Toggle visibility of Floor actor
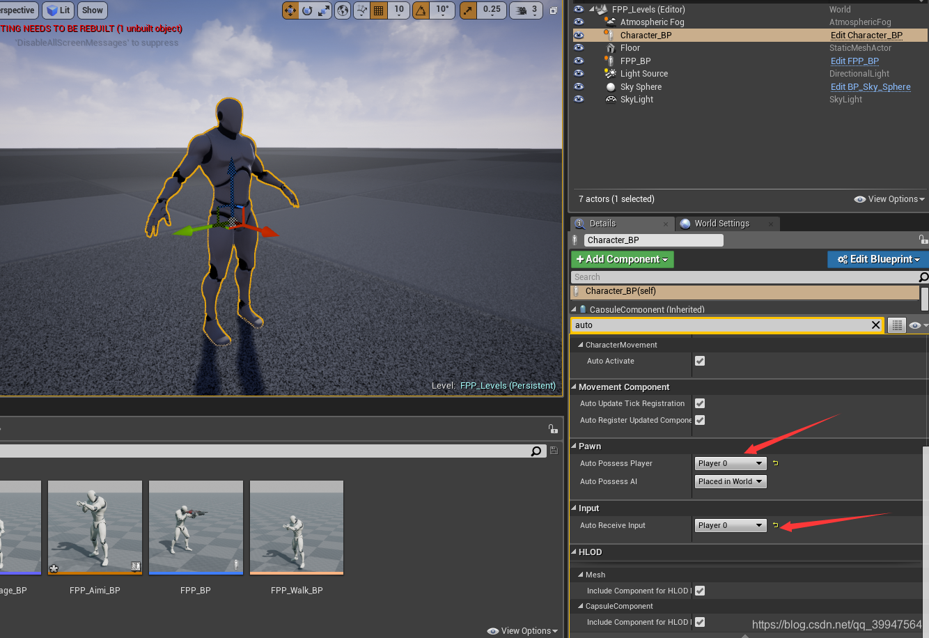The image size is (929, 638). coord(579,48)
